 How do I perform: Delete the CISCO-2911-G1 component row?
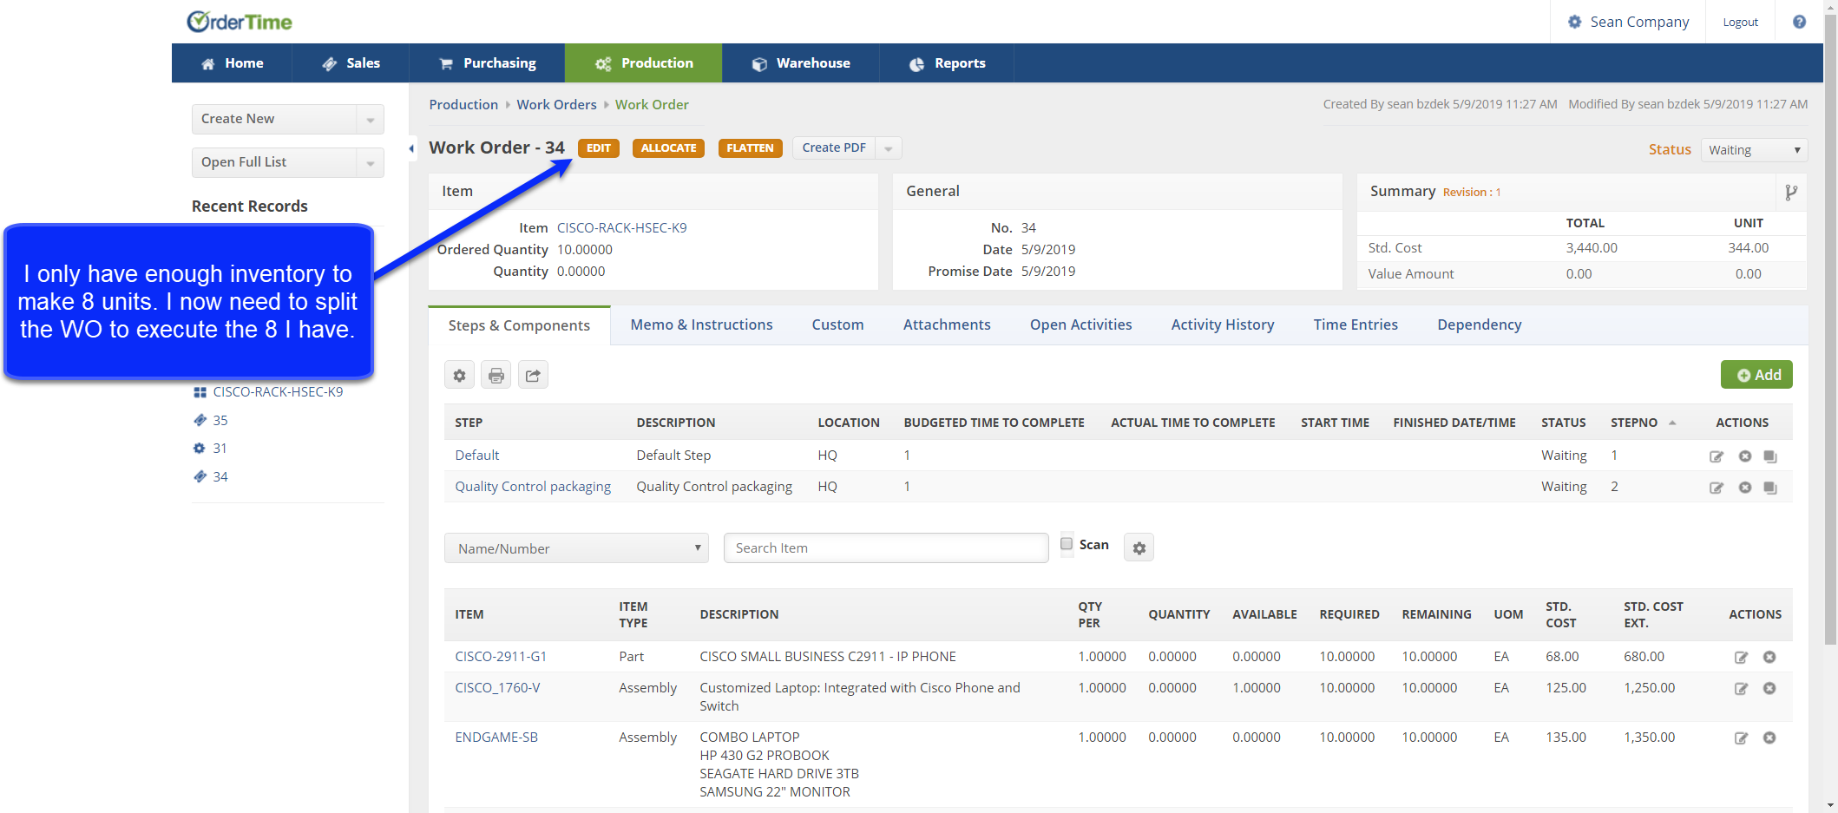[x=1769, y=658]
